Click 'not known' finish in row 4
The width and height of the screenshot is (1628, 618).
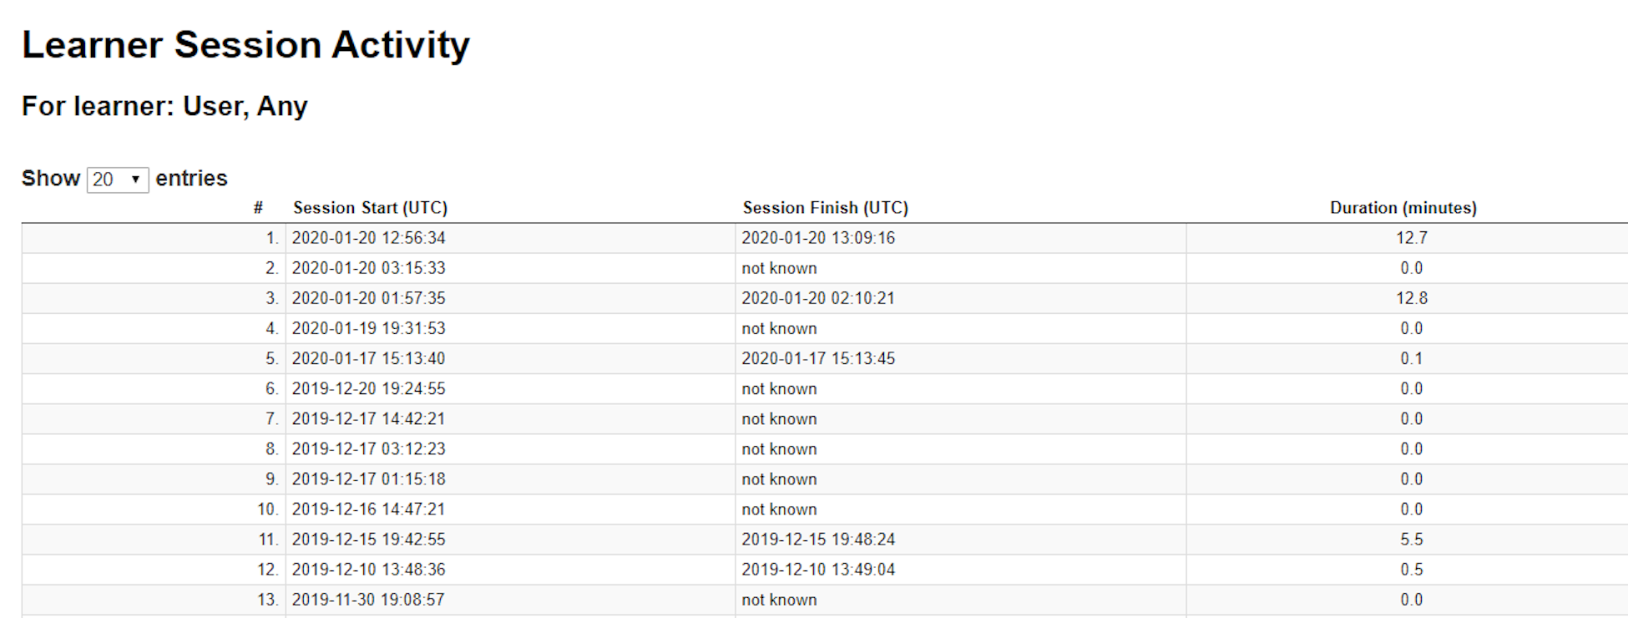point(779,328)
